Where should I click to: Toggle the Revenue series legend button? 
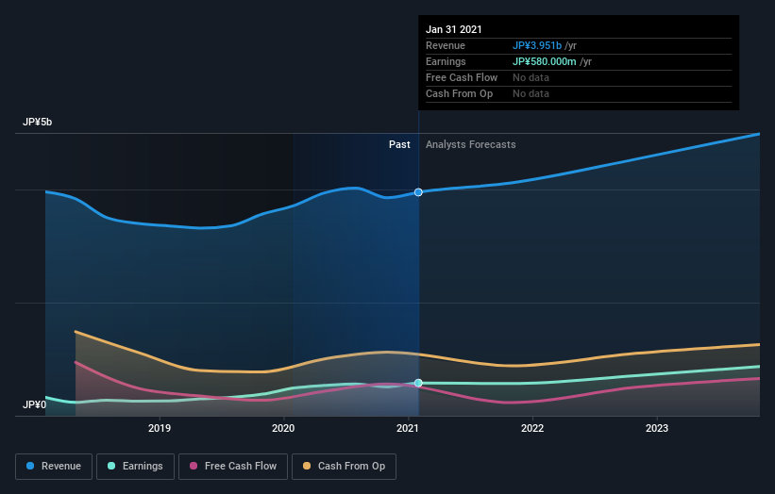(x=54, y=467)
